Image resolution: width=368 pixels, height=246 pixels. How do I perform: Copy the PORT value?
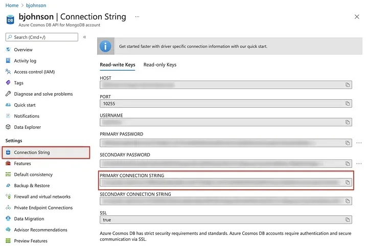click(x=348, y=103)
